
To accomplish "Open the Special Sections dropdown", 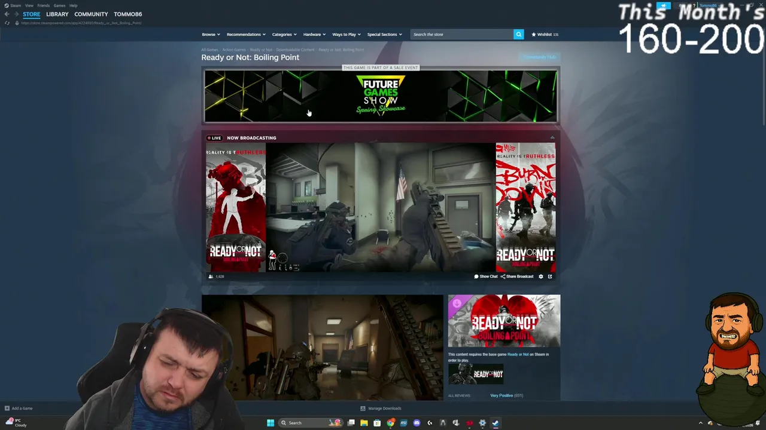I will click(x=385, y=34).
